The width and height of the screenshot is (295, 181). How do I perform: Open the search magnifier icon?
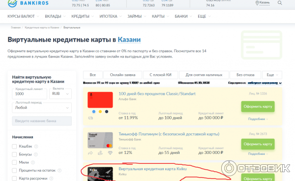[280, 3]
